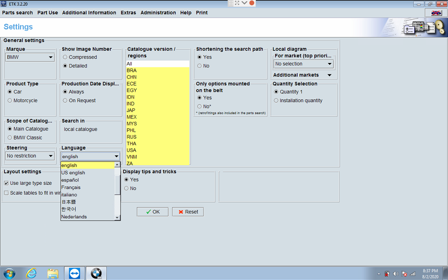Expand Additional markets arrow
This screenshot has height=280, width=448.
(x=329, y=75)
